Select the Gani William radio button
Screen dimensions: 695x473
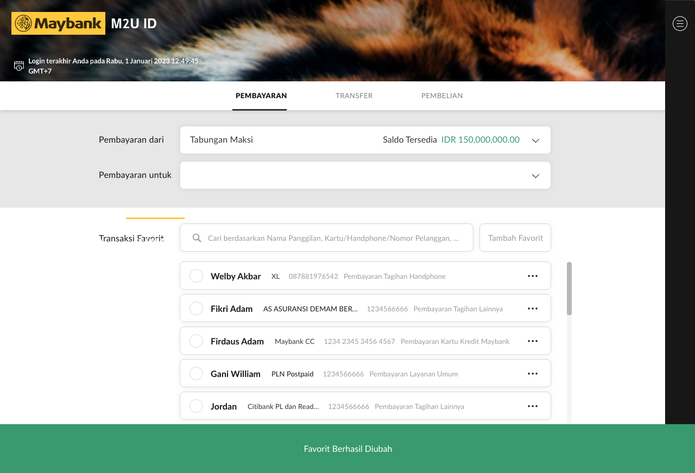coord(196,374)
